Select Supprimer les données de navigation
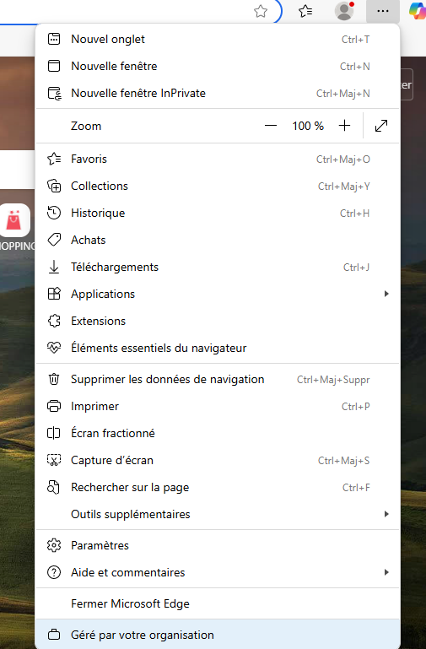Screen dimensions: 426x649 pyautogui.click(x=218, y=380)
